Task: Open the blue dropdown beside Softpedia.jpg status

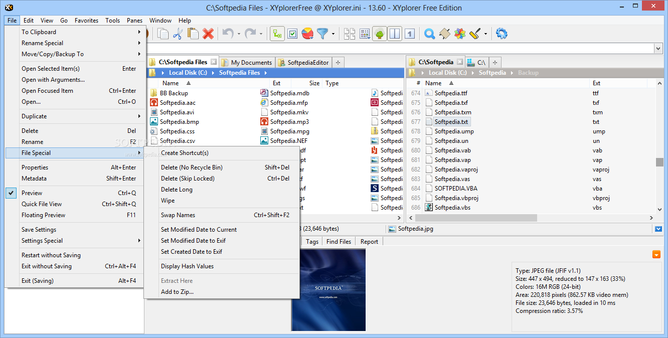Action: click(658, 229)
